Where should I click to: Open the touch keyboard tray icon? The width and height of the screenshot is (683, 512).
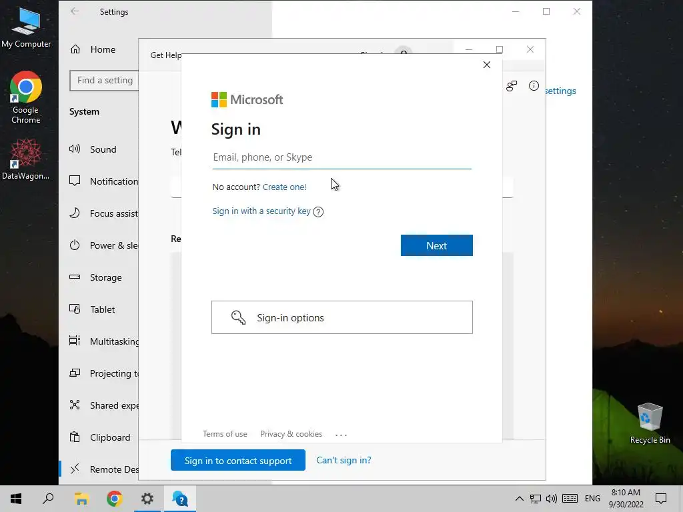570,499
